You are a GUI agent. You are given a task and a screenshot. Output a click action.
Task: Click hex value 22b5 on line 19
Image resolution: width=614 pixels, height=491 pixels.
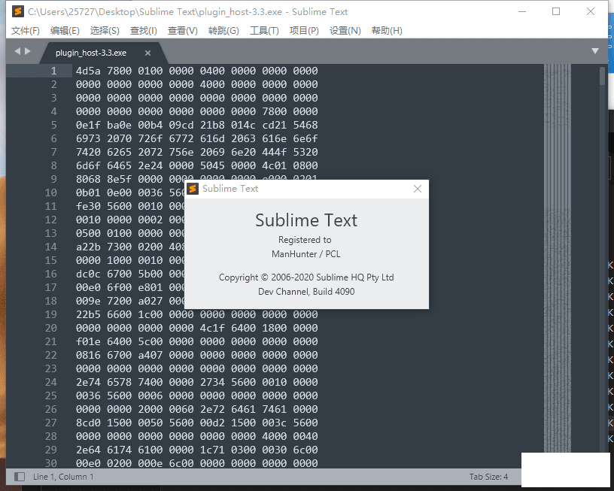[x=88, y=314]
